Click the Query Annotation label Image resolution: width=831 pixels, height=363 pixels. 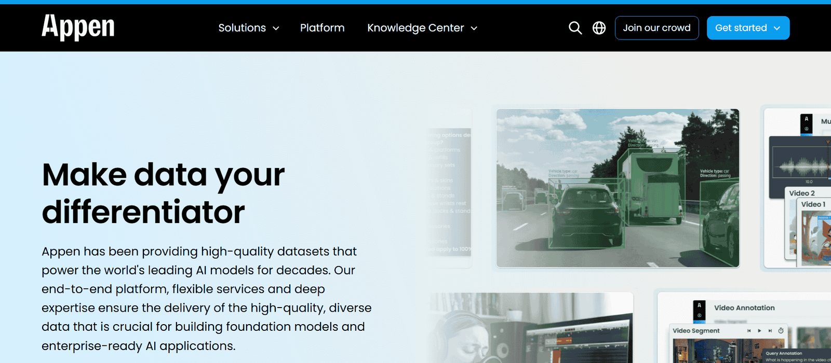pos(784,353)
